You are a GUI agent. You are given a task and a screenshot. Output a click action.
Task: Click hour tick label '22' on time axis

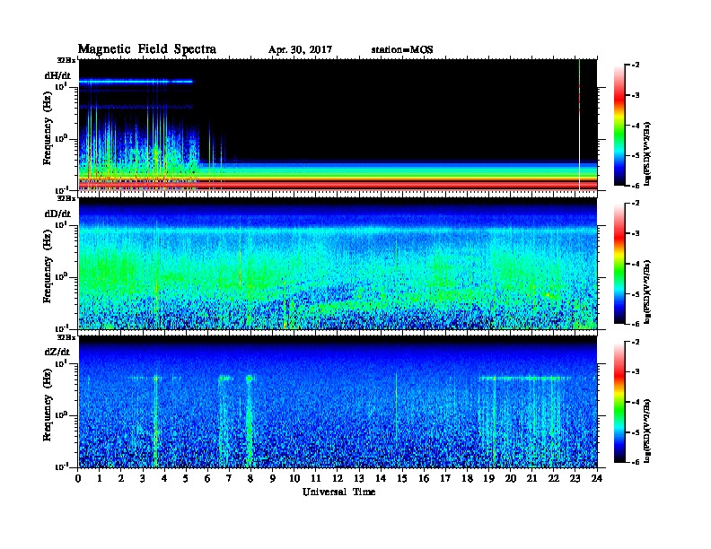(554, 478)
